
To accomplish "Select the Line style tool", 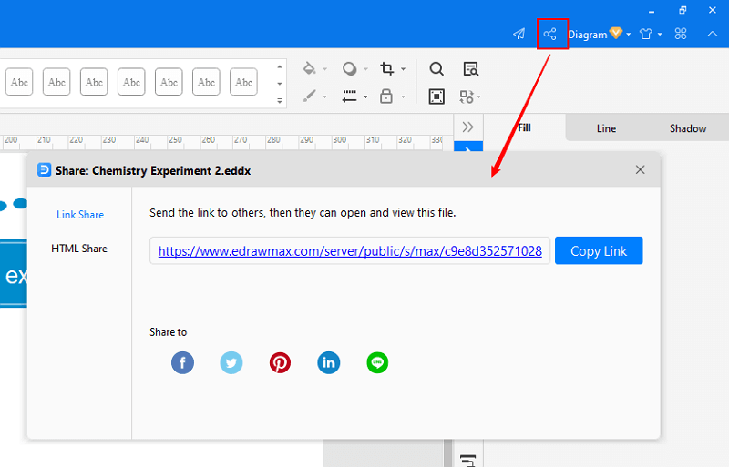I will tap(350, 96).
